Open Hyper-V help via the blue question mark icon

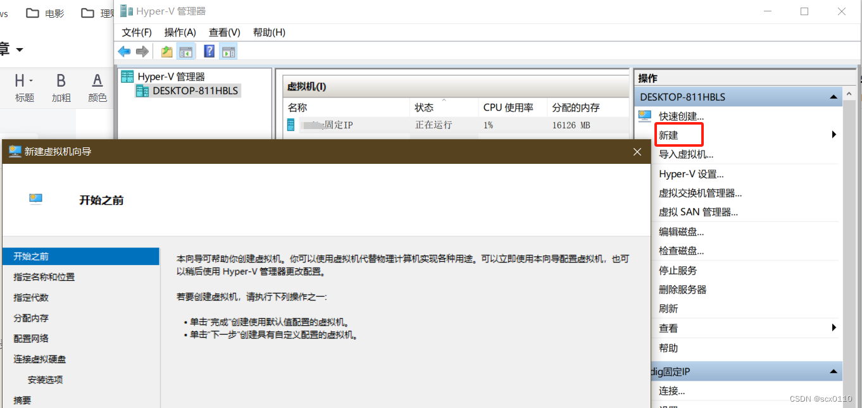point(209,51)
